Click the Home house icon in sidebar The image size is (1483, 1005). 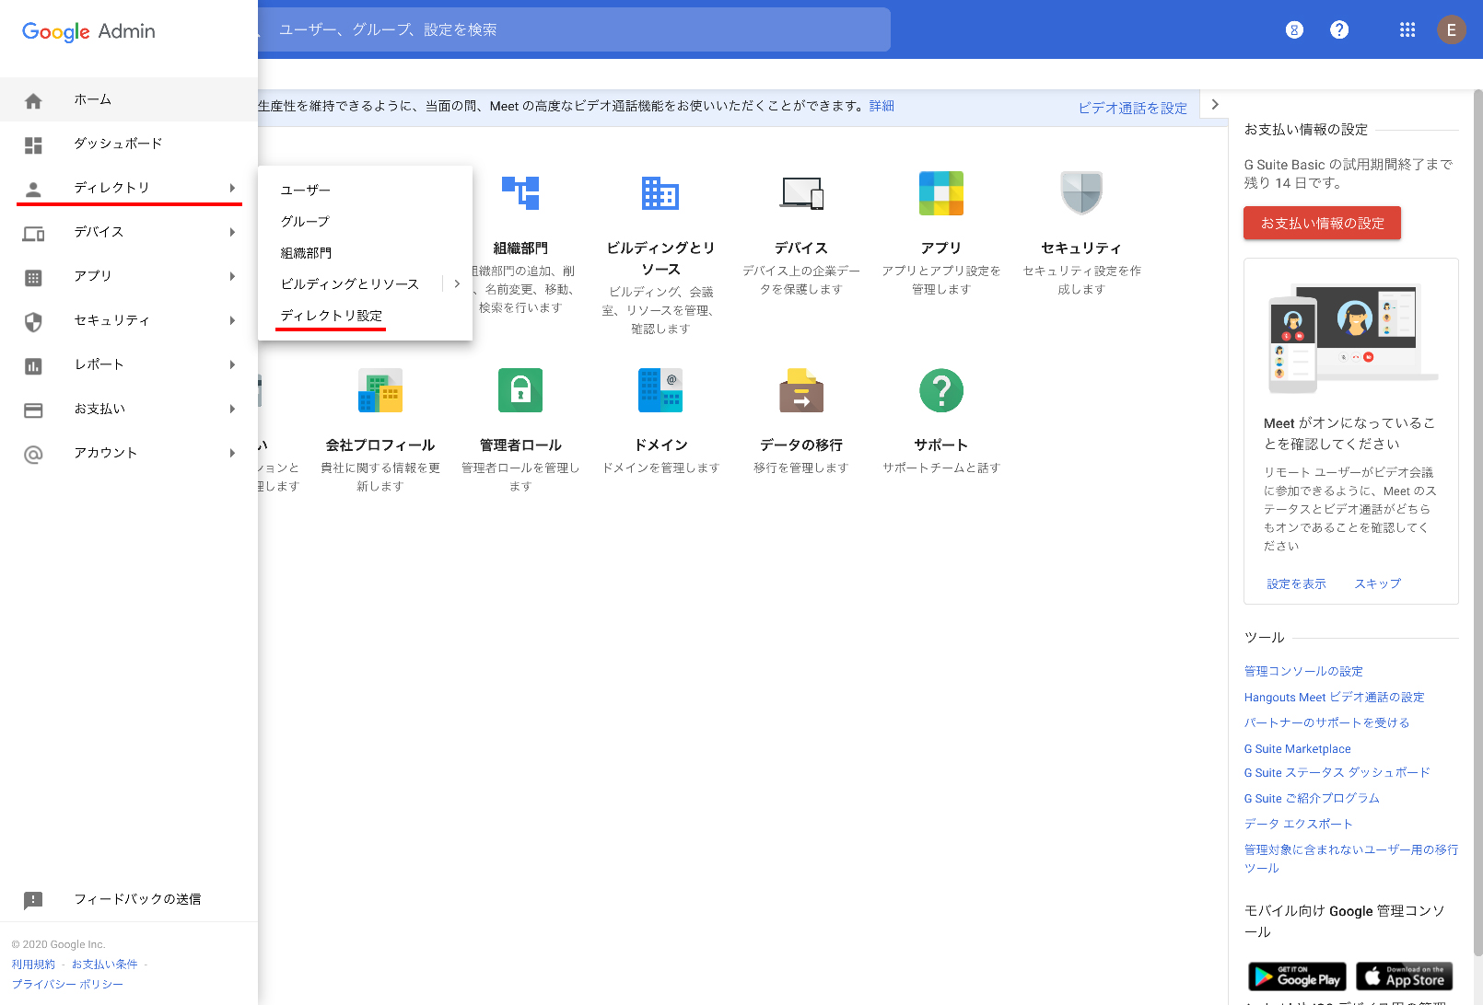tap(33, 100)
